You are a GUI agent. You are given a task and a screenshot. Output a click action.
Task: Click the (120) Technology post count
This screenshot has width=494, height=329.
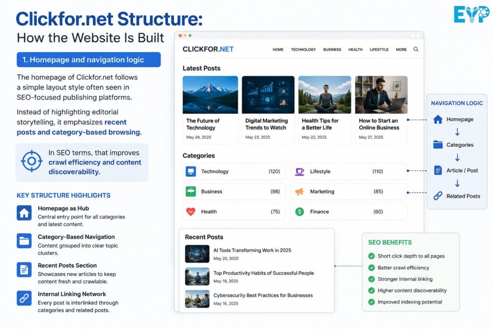point(274,171)
